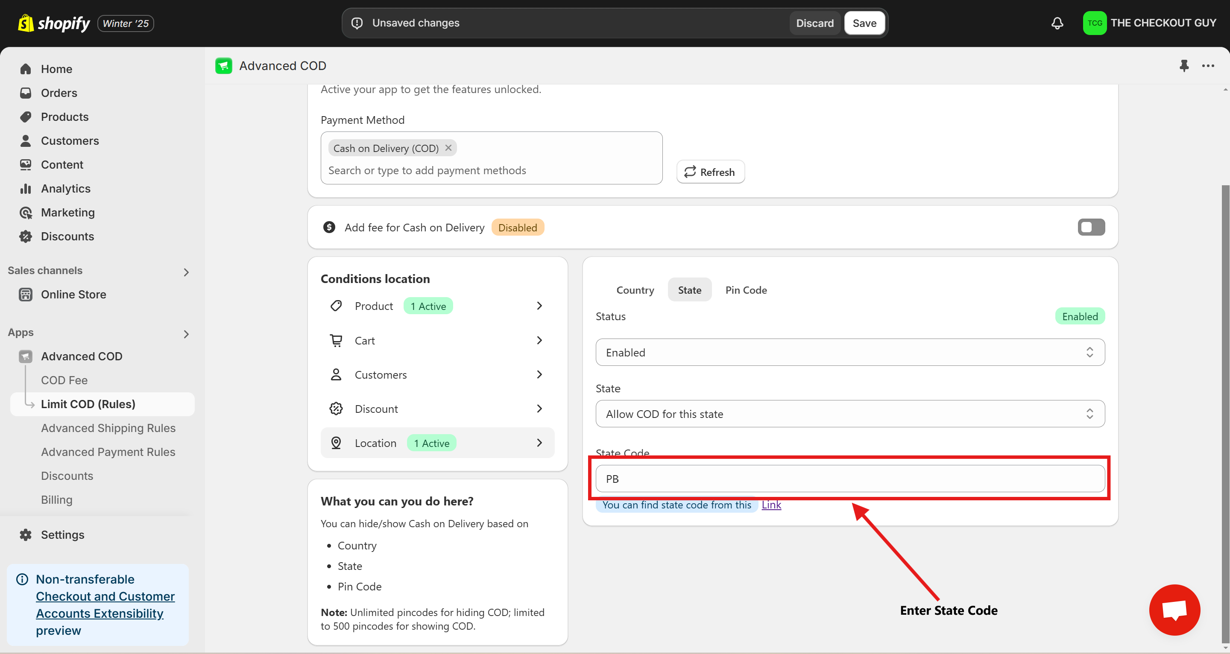Switch to the Country tab

635,290
